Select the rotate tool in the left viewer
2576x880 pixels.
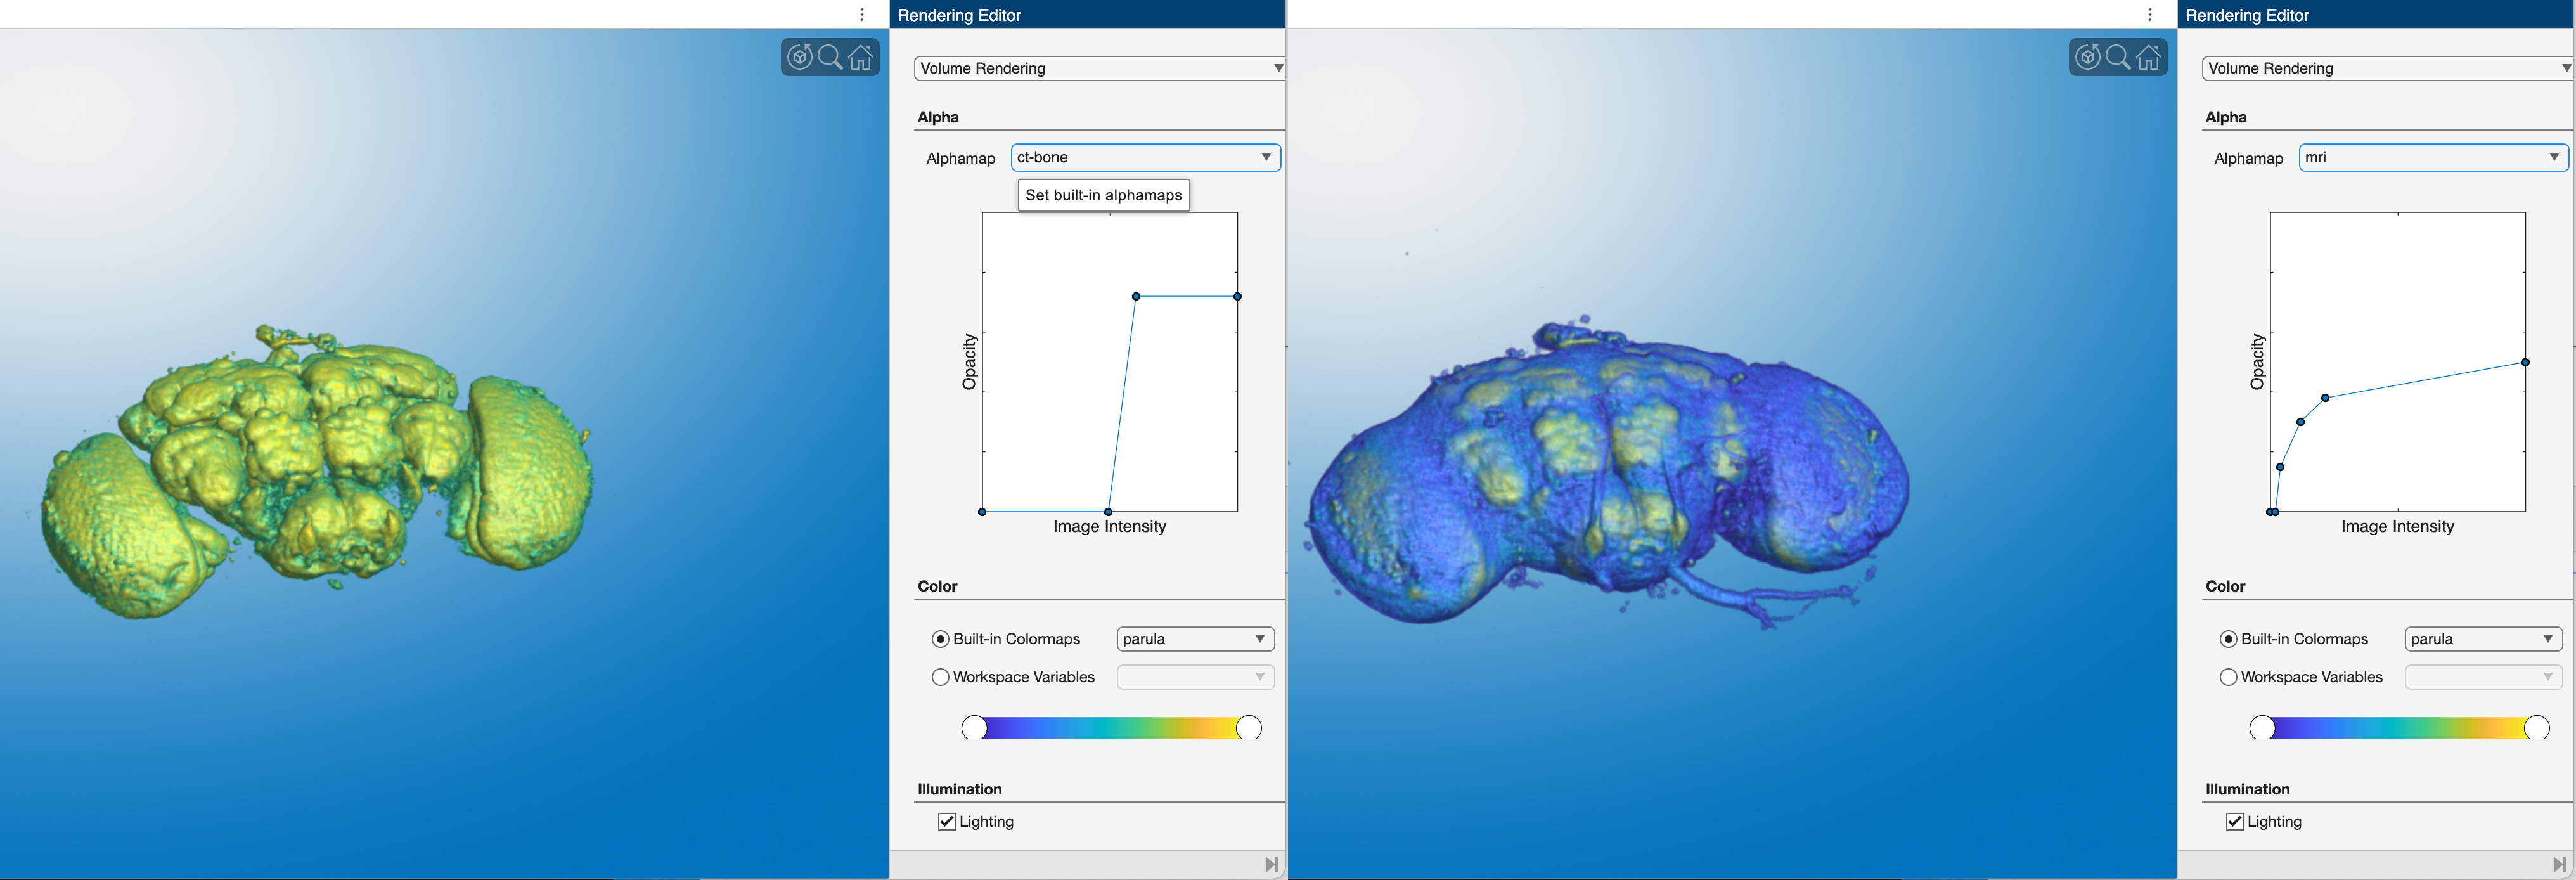pos(799,57)
